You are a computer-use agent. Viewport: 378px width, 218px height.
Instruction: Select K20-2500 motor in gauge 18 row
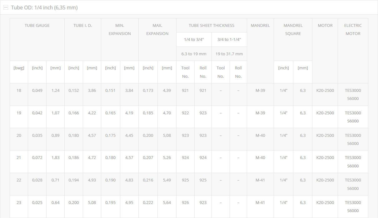(325, 91)
